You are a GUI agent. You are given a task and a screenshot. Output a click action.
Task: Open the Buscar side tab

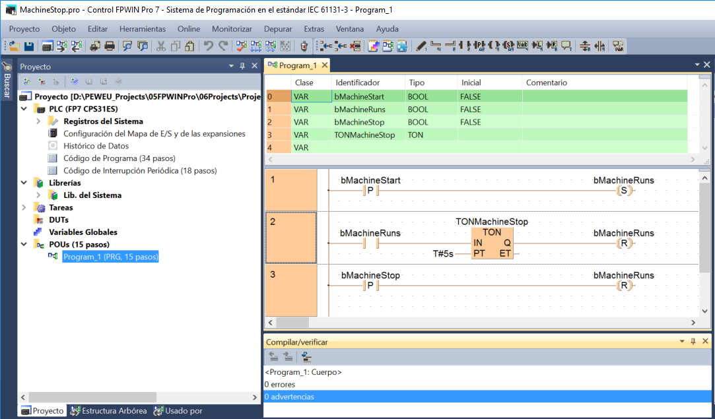(x=7, y=81)
